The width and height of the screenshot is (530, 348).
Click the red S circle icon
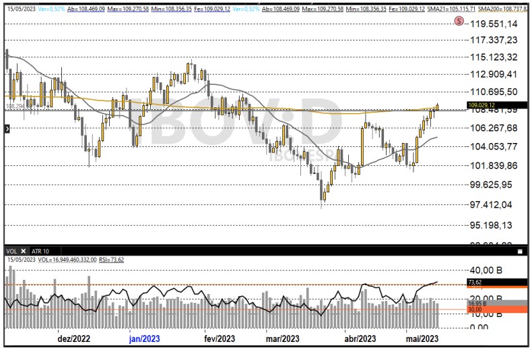coord(459,21)
